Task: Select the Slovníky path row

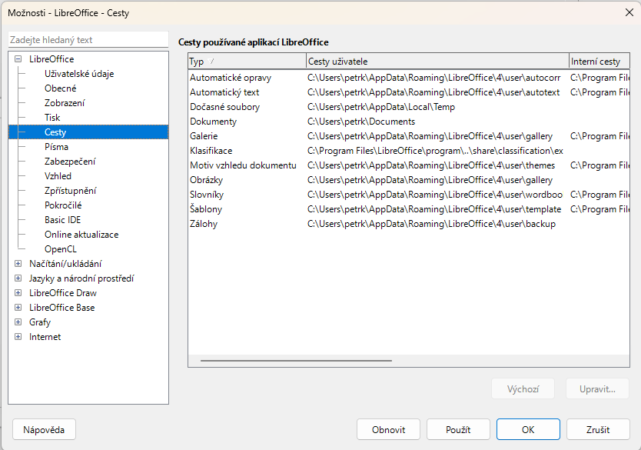Action: pyautogui.click(x=409, y=195)
